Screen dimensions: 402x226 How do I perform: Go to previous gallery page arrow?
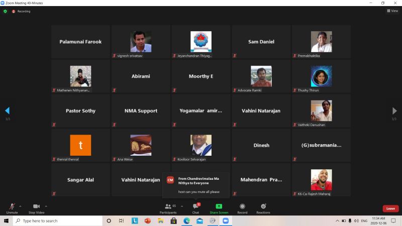pos(7,111)
